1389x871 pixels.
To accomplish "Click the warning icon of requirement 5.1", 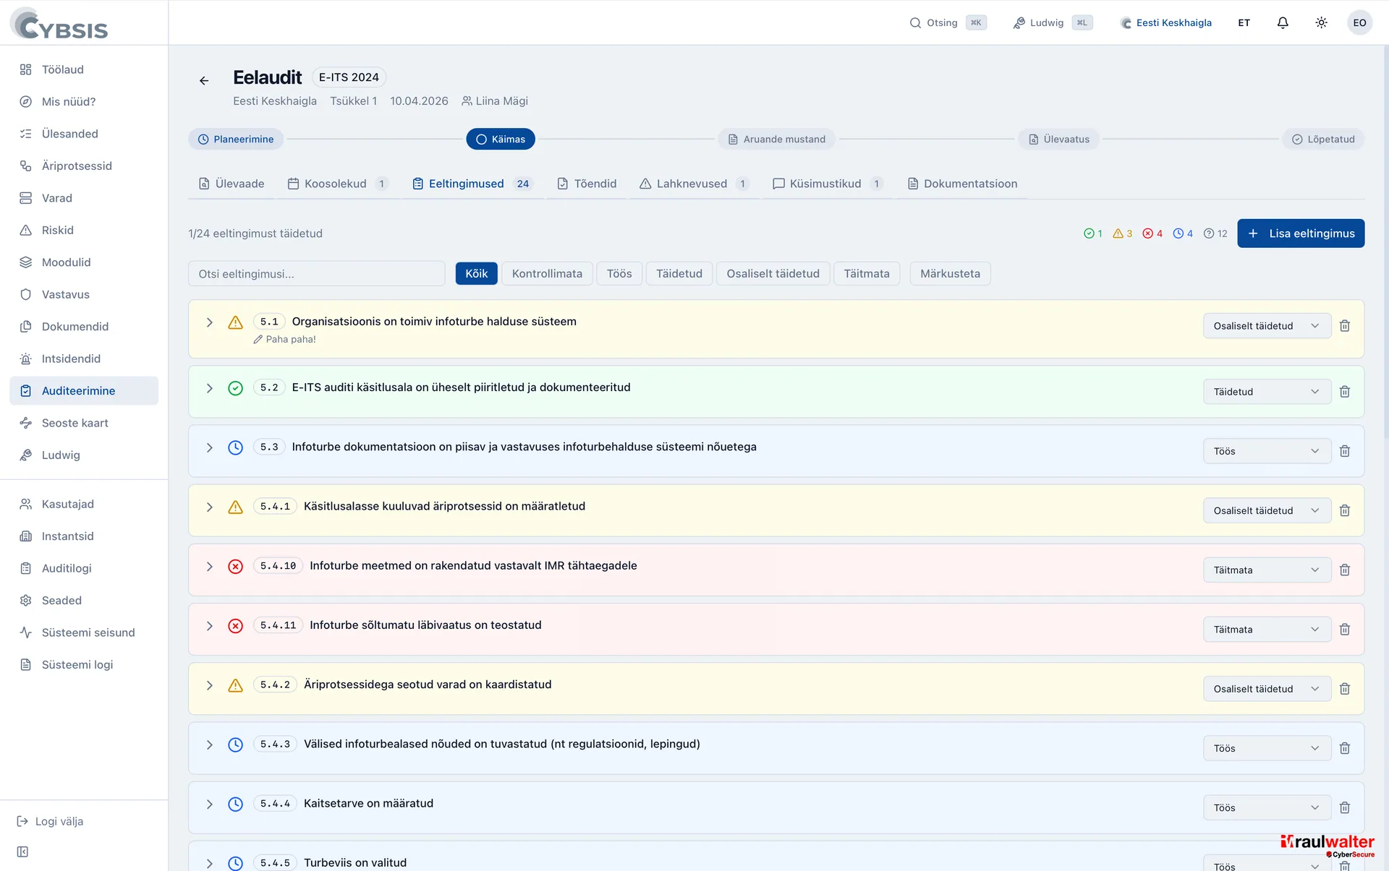I will pyautogui.click(x=235, y=322).
